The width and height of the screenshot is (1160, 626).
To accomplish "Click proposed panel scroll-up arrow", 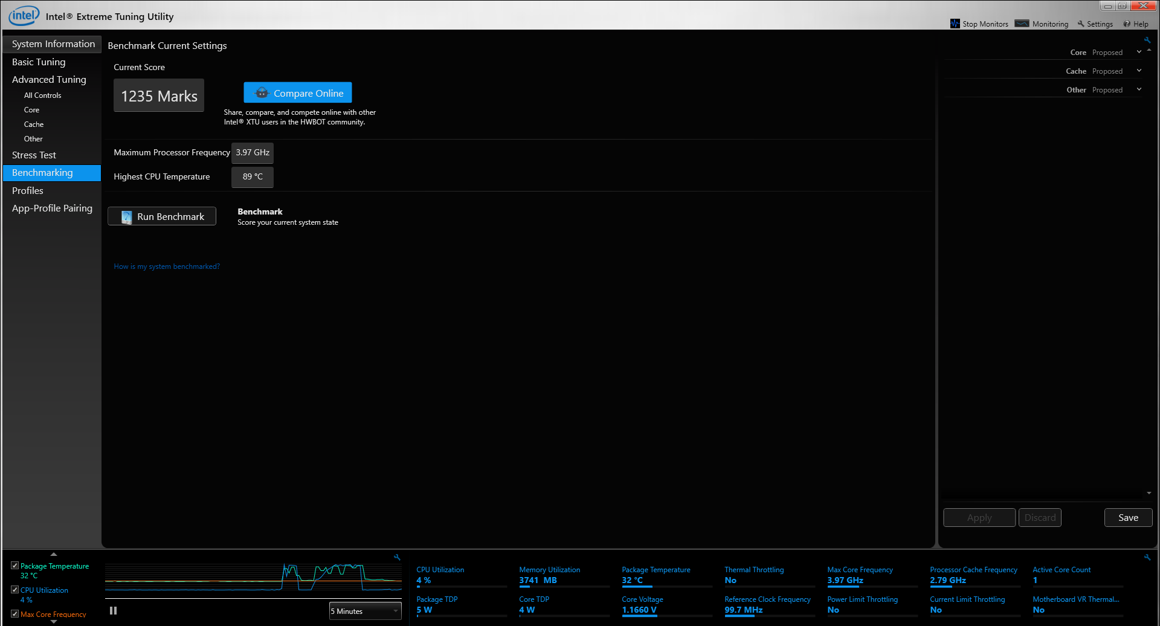I will 1149,50.
